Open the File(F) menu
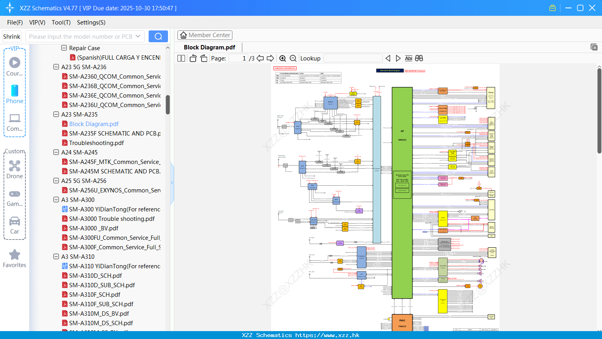 pos(15,23)
